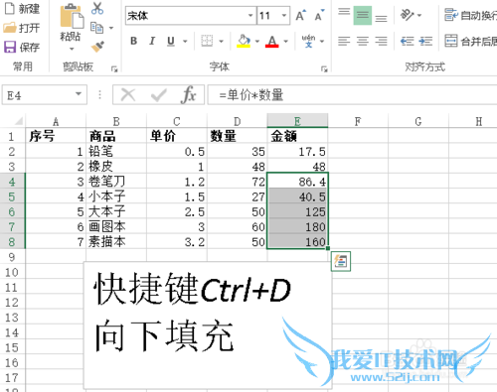Confirm formula entry with checkmark

point(158,95)
